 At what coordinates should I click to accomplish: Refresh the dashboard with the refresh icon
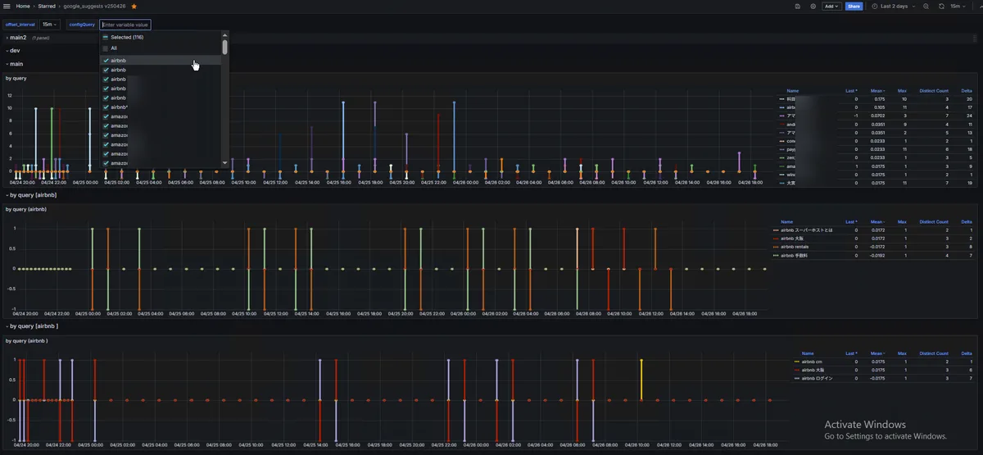942,6
